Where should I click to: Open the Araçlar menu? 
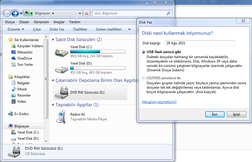pyautogui.click(x=59, y=22)
